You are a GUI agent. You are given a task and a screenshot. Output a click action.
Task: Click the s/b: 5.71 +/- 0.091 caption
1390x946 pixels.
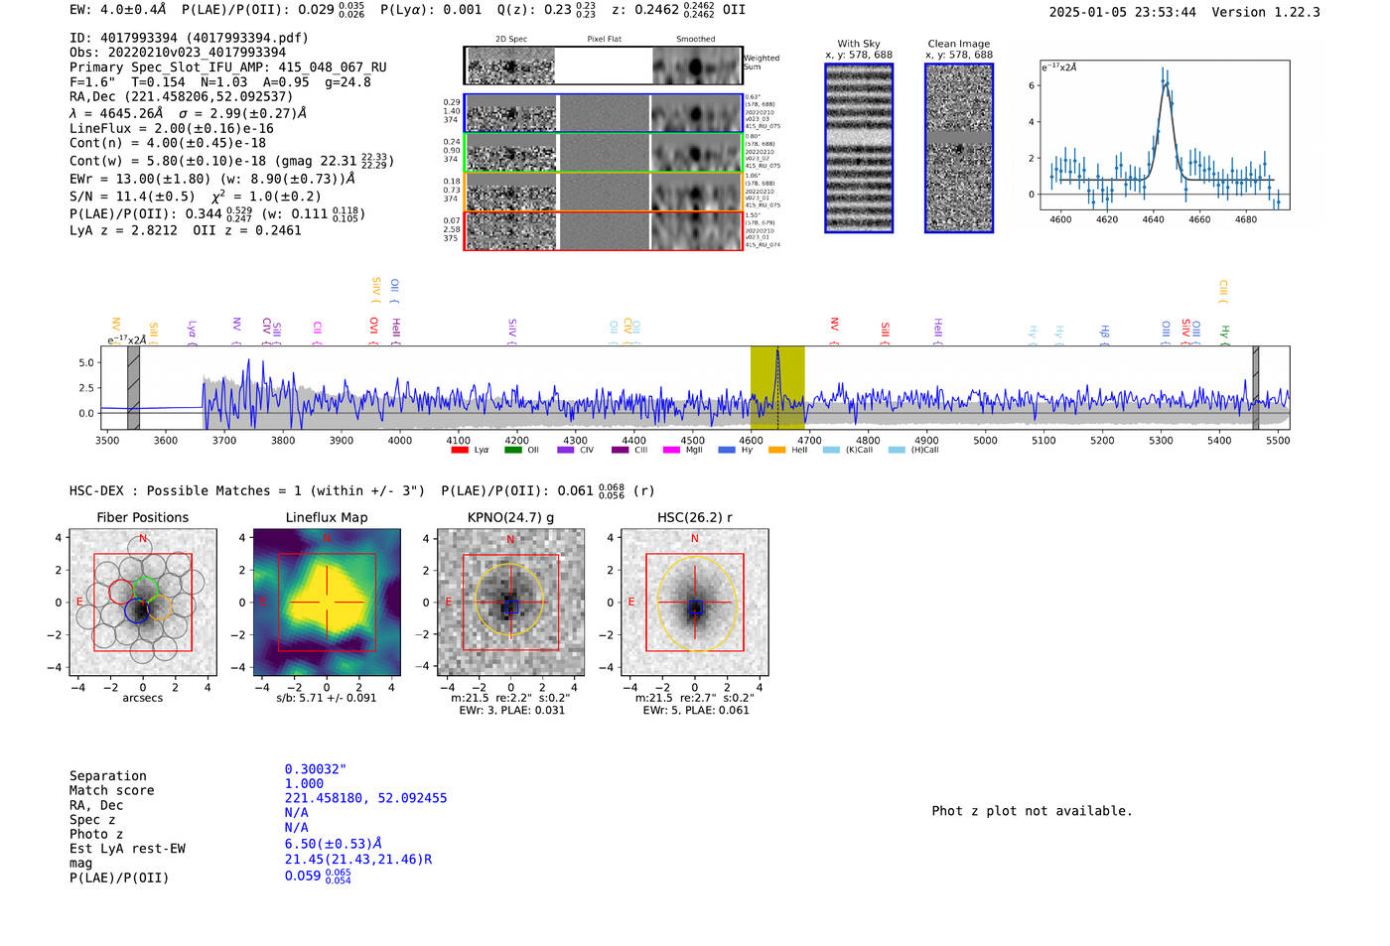[327, 698]
